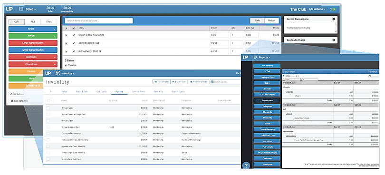385x175 pixels.
Task: Untick the Taxable checkbox
Action: 66,65
